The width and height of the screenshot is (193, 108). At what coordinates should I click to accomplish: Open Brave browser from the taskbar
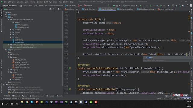37,102
